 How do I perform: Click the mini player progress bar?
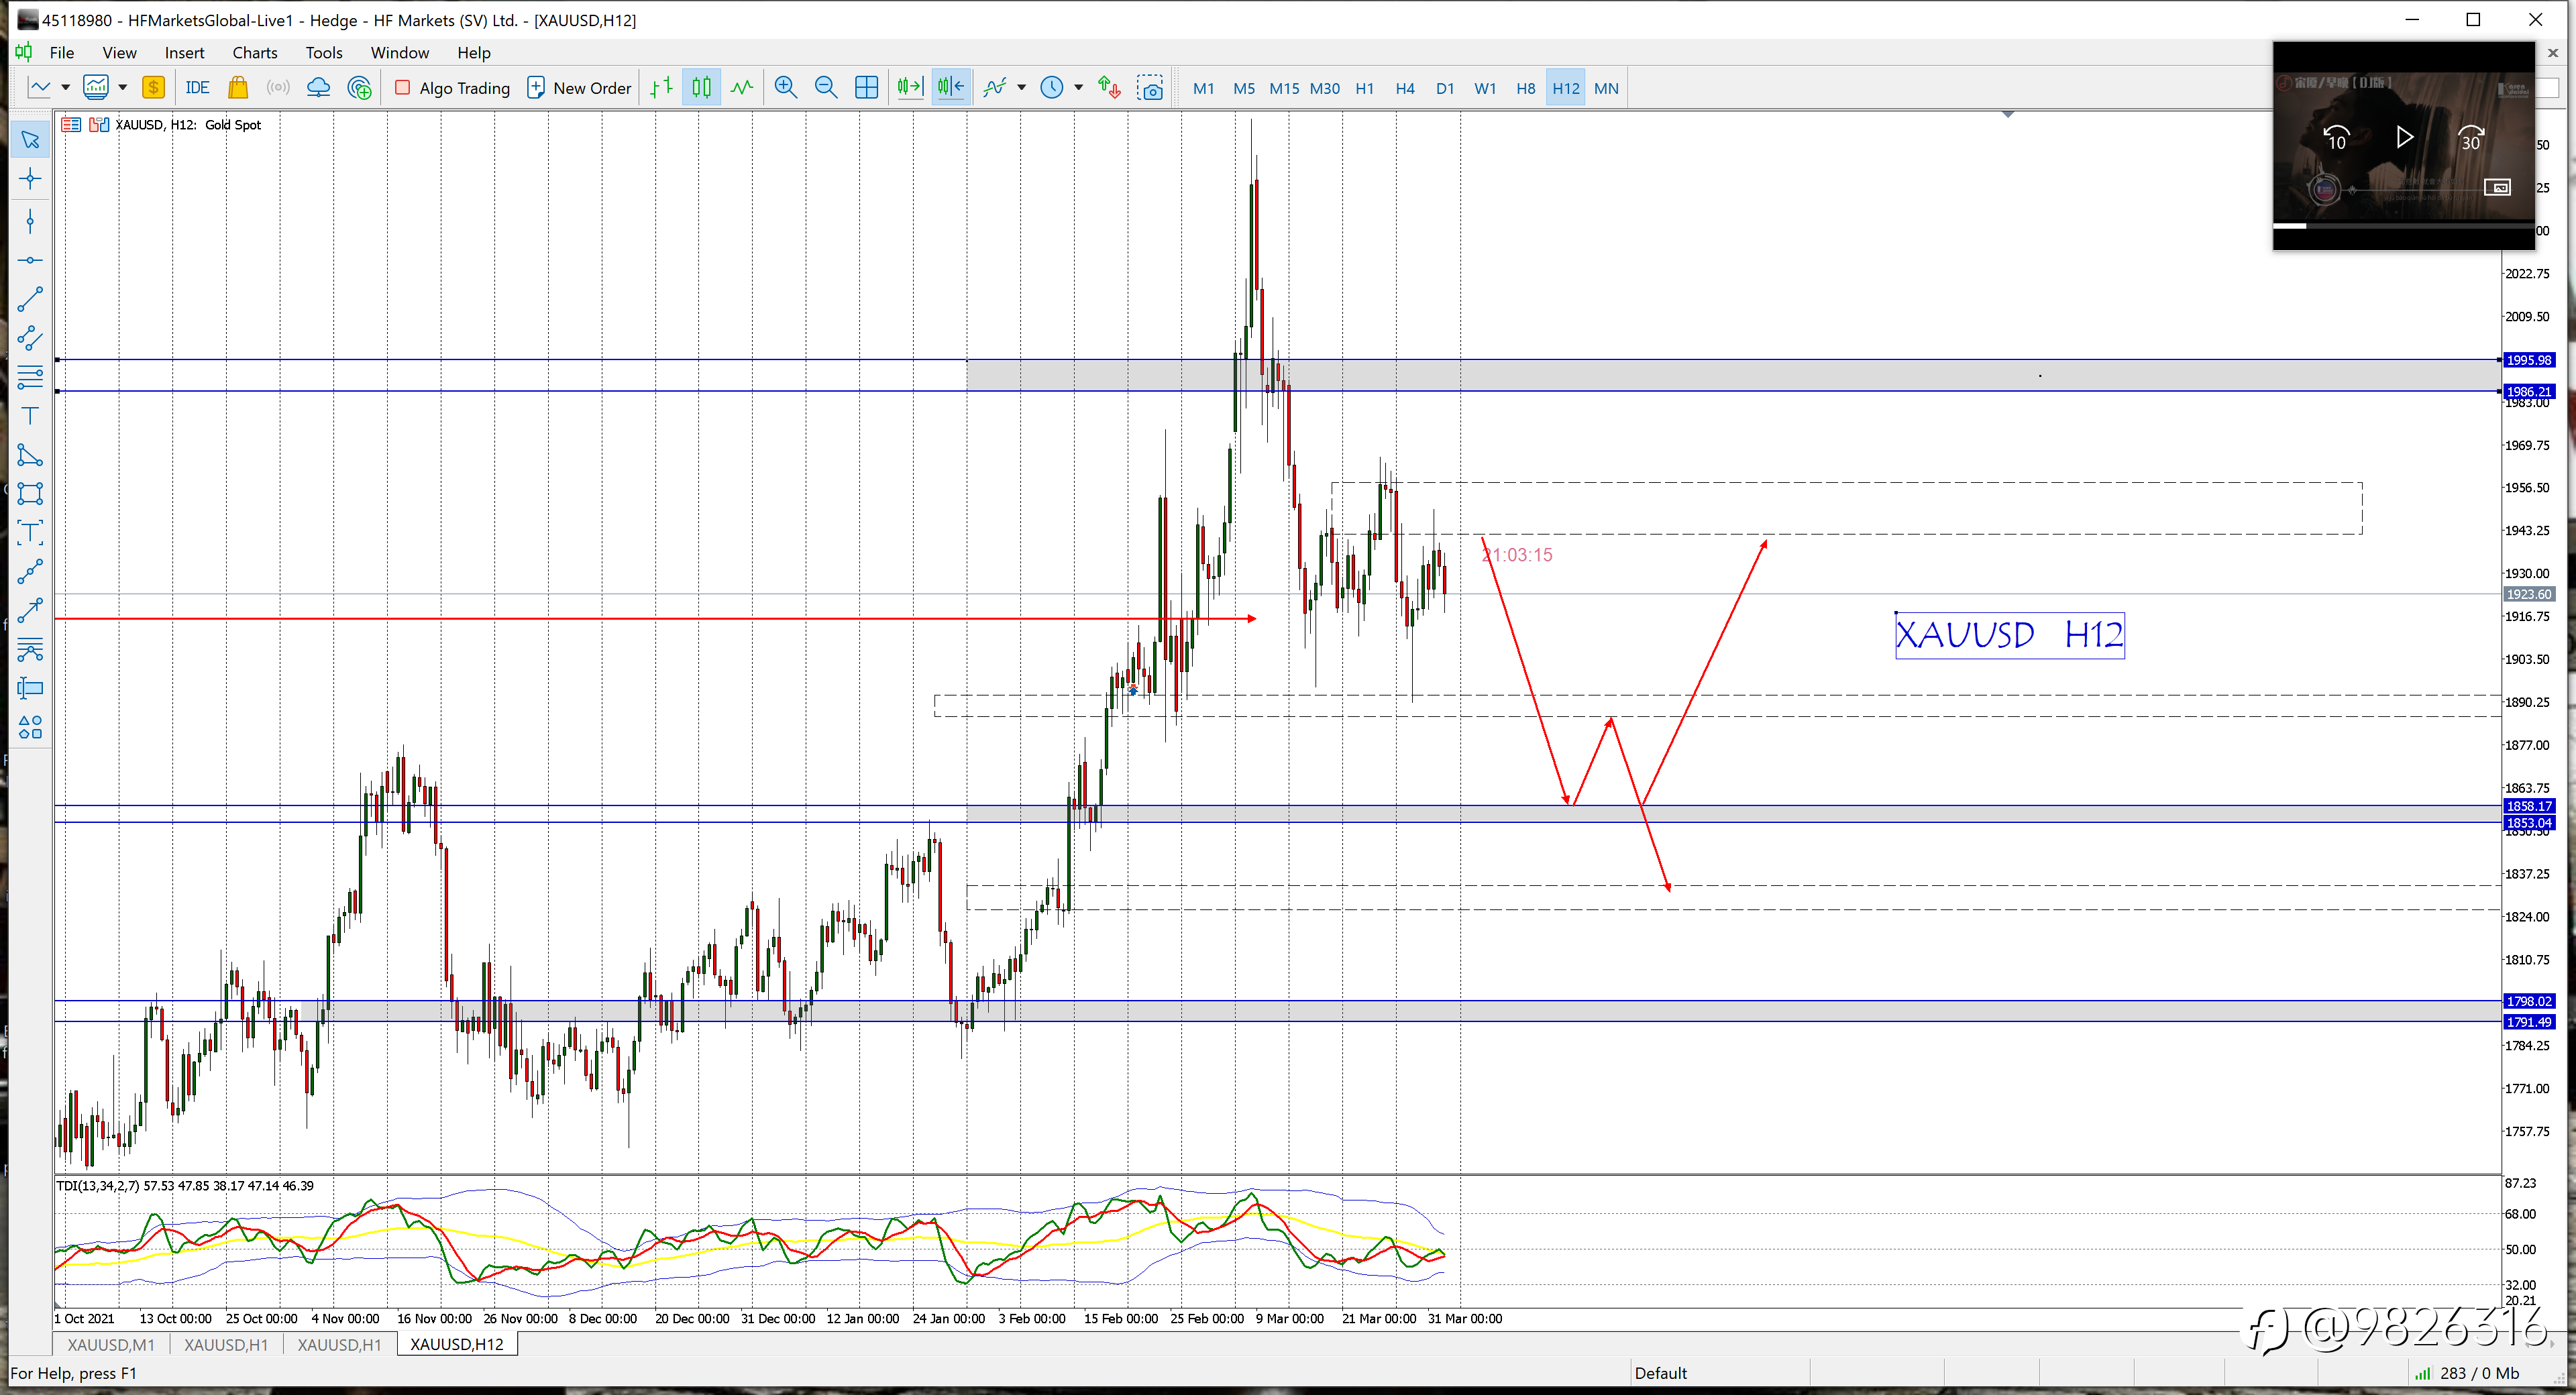tap(2403, 226)
